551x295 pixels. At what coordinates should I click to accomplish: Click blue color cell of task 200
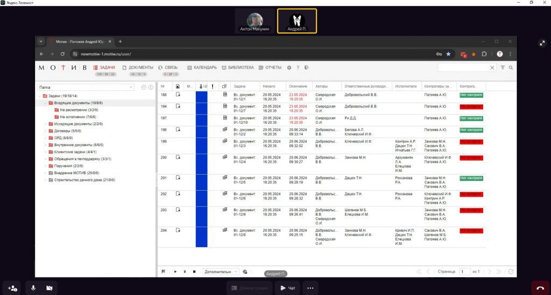[x=201, y=164]
